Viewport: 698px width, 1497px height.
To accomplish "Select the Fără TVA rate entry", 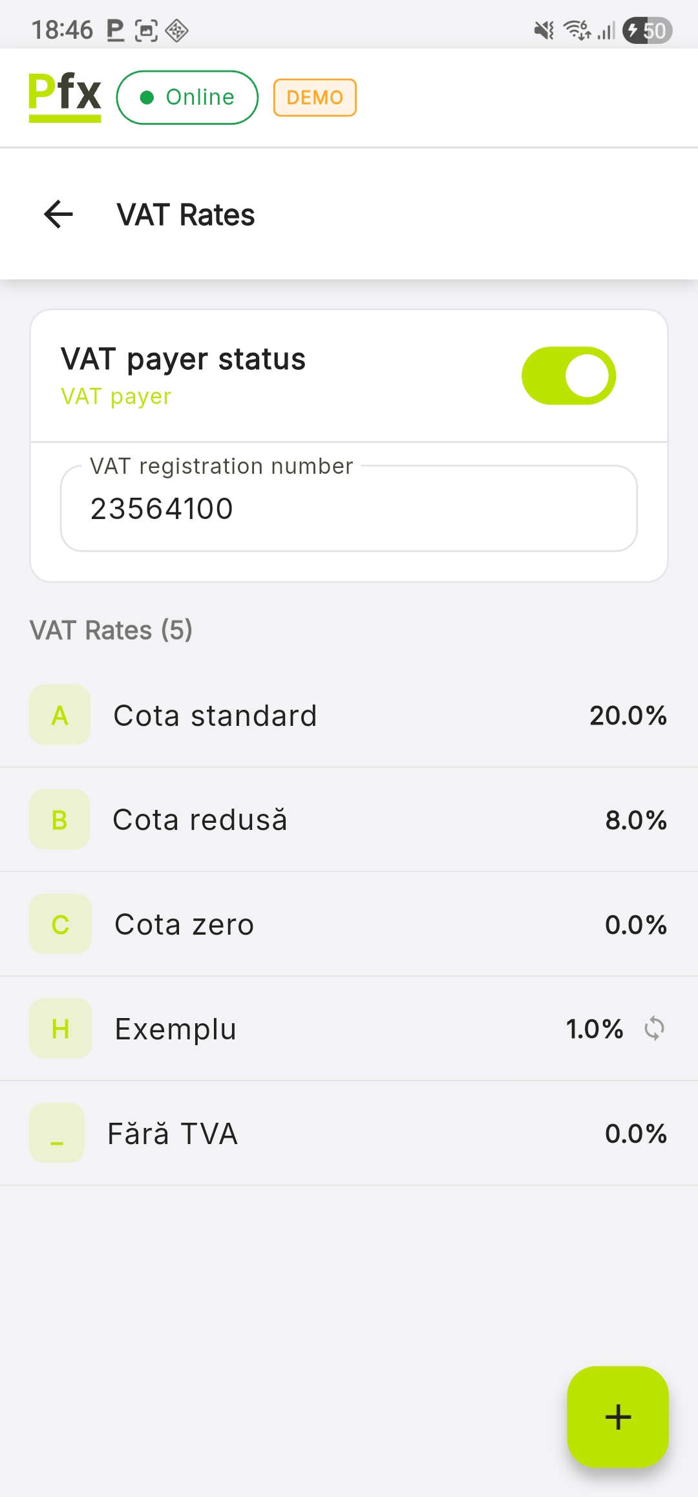I will pos(349,1134).
